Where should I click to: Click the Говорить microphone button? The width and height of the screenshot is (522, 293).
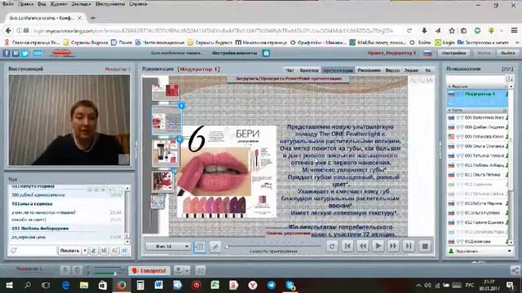(x=149, y=271)
